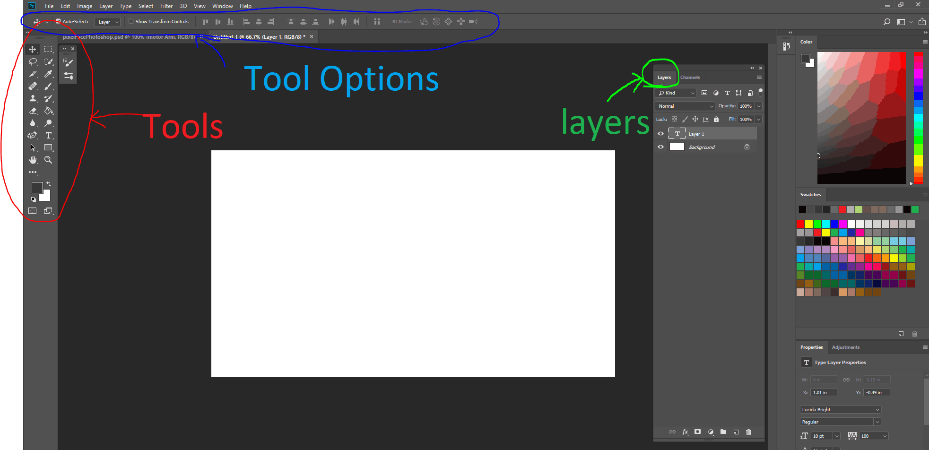The height and width of the screenshot is (450, 929).
Task: Select the Blur tool
Action: coord(33,123)
